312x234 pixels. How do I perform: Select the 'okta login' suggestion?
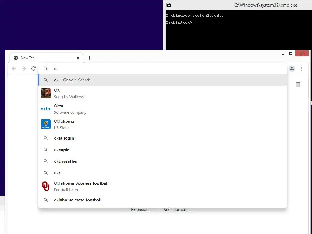point(163,138)
